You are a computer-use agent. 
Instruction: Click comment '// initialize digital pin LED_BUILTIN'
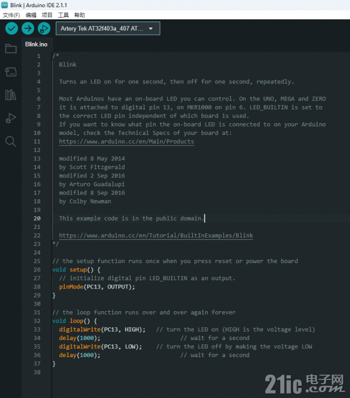[147, 278]
